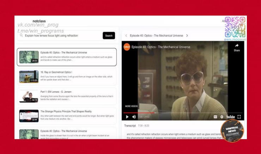Mute the video with speaker icon
Image resolution: width=261 pixels, height=154 pixels.
(x=134, y=117)
